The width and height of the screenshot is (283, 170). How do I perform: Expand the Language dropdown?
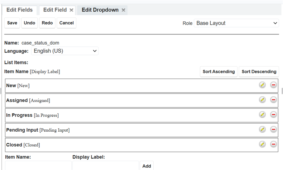[x=65, y=51]
